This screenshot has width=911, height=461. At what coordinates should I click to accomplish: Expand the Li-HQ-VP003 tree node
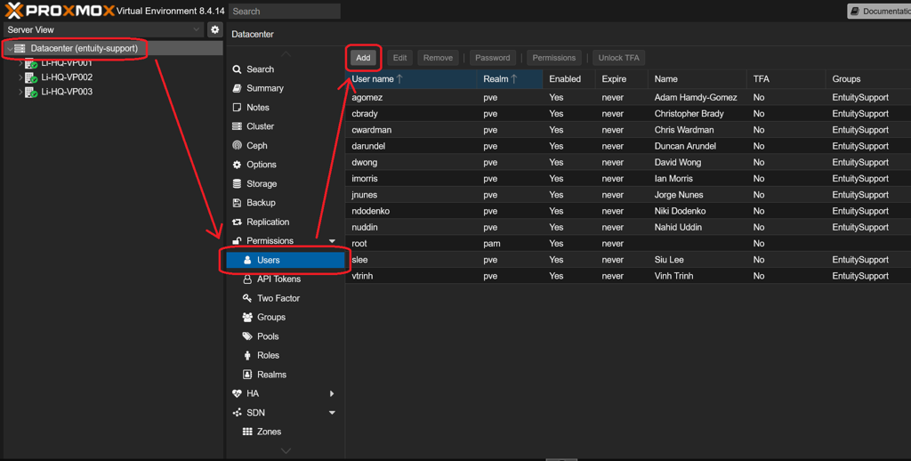(21, 92)
